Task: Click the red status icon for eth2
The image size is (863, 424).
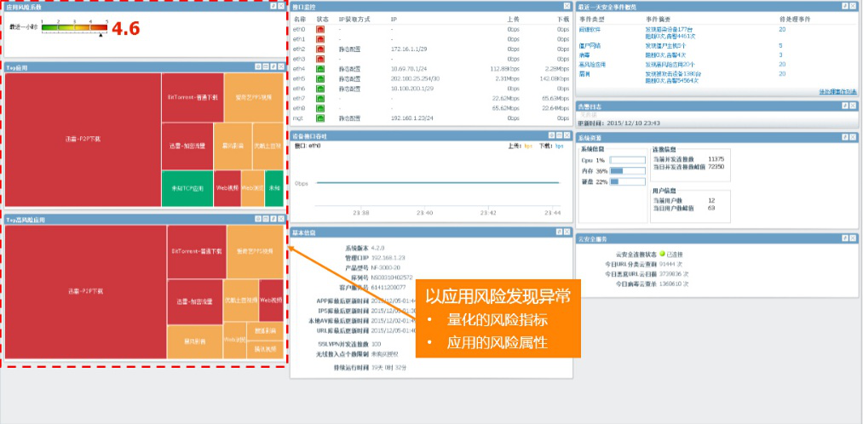Action: (321, 49)
